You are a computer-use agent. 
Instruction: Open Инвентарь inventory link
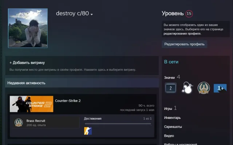click(172, 118)
